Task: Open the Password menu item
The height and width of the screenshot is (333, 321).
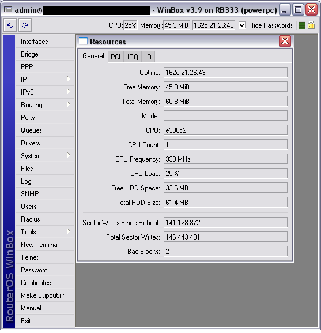Action: 45,270
